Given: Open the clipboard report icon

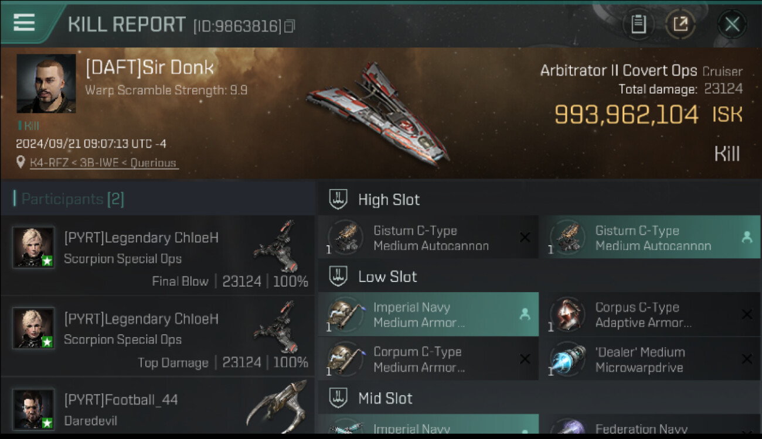Looking at the screenshot, I should 638,24.
